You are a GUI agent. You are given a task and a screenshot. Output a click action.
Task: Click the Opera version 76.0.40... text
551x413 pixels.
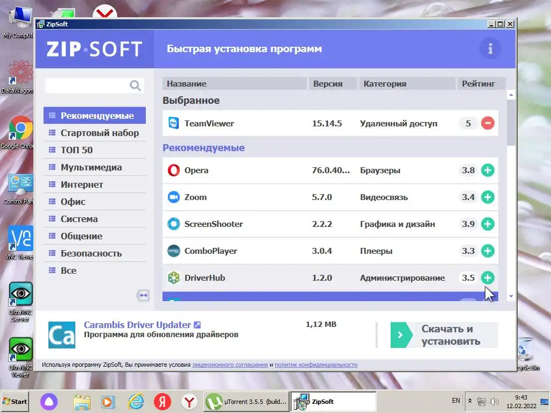tap(331, 170)
